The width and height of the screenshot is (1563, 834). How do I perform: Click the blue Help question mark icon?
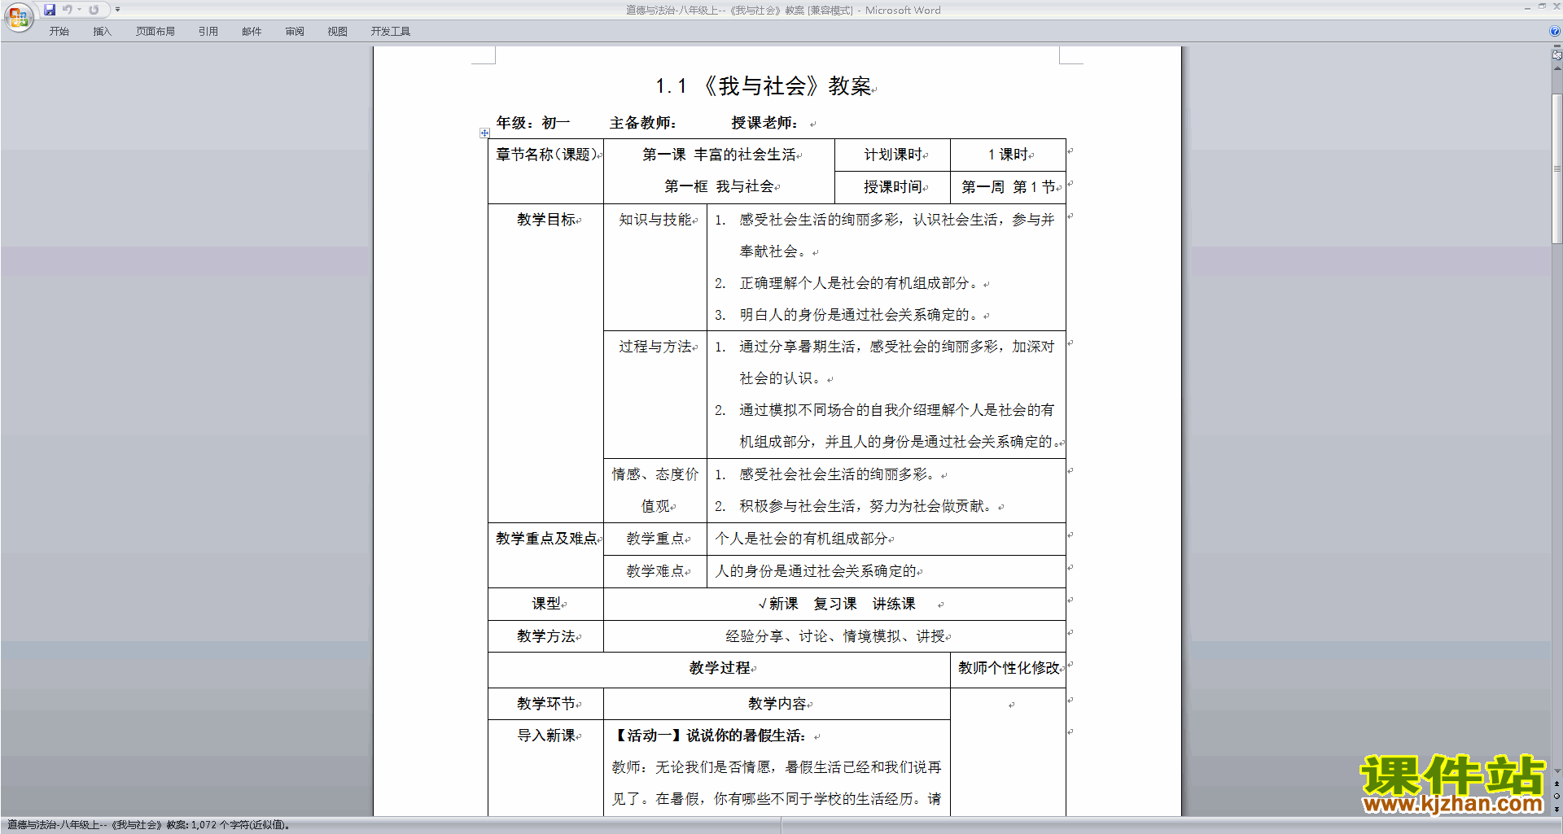pyautogui.click(x=1555, y=31)
